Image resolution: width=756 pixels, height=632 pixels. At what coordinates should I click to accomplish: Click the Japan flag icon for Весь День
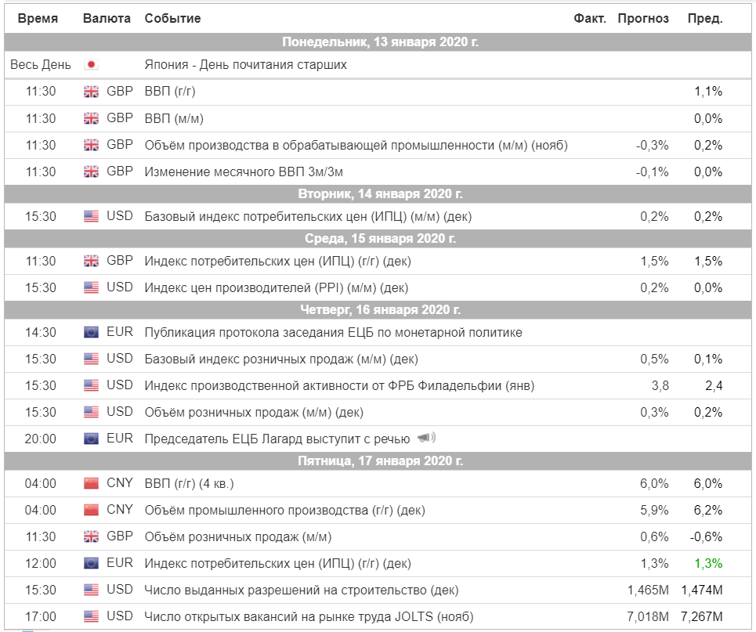91,64
